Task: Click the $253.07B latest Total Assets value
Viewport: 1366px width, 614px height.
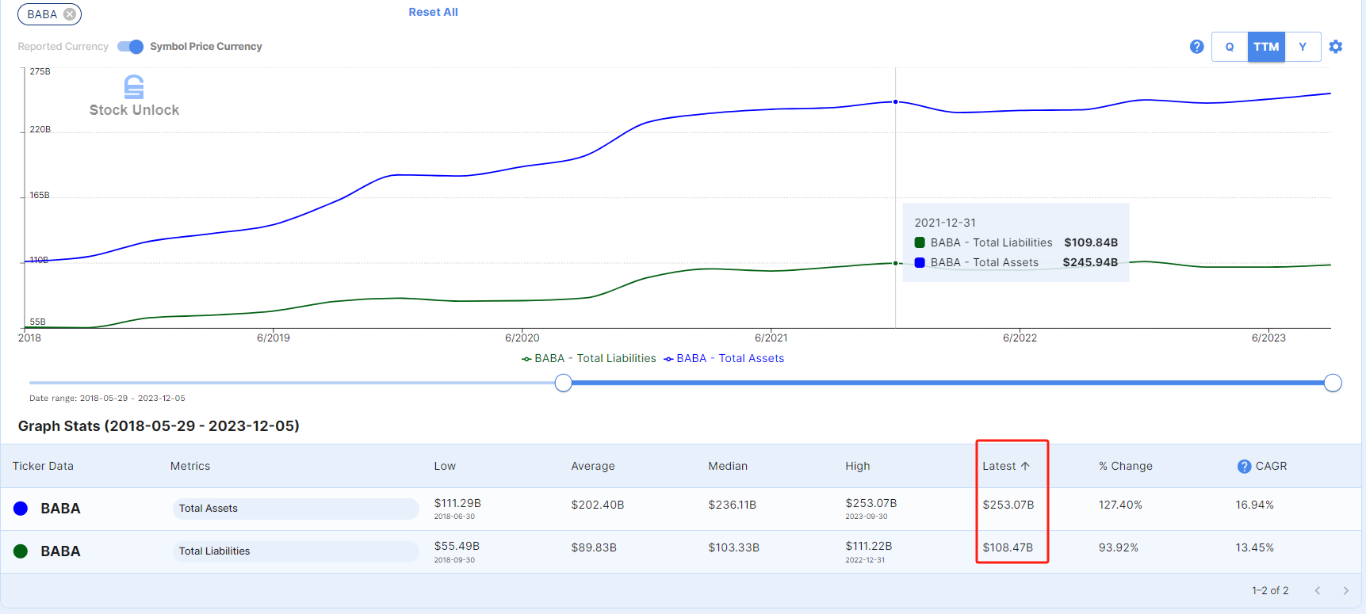Action: coord(1008,505)
